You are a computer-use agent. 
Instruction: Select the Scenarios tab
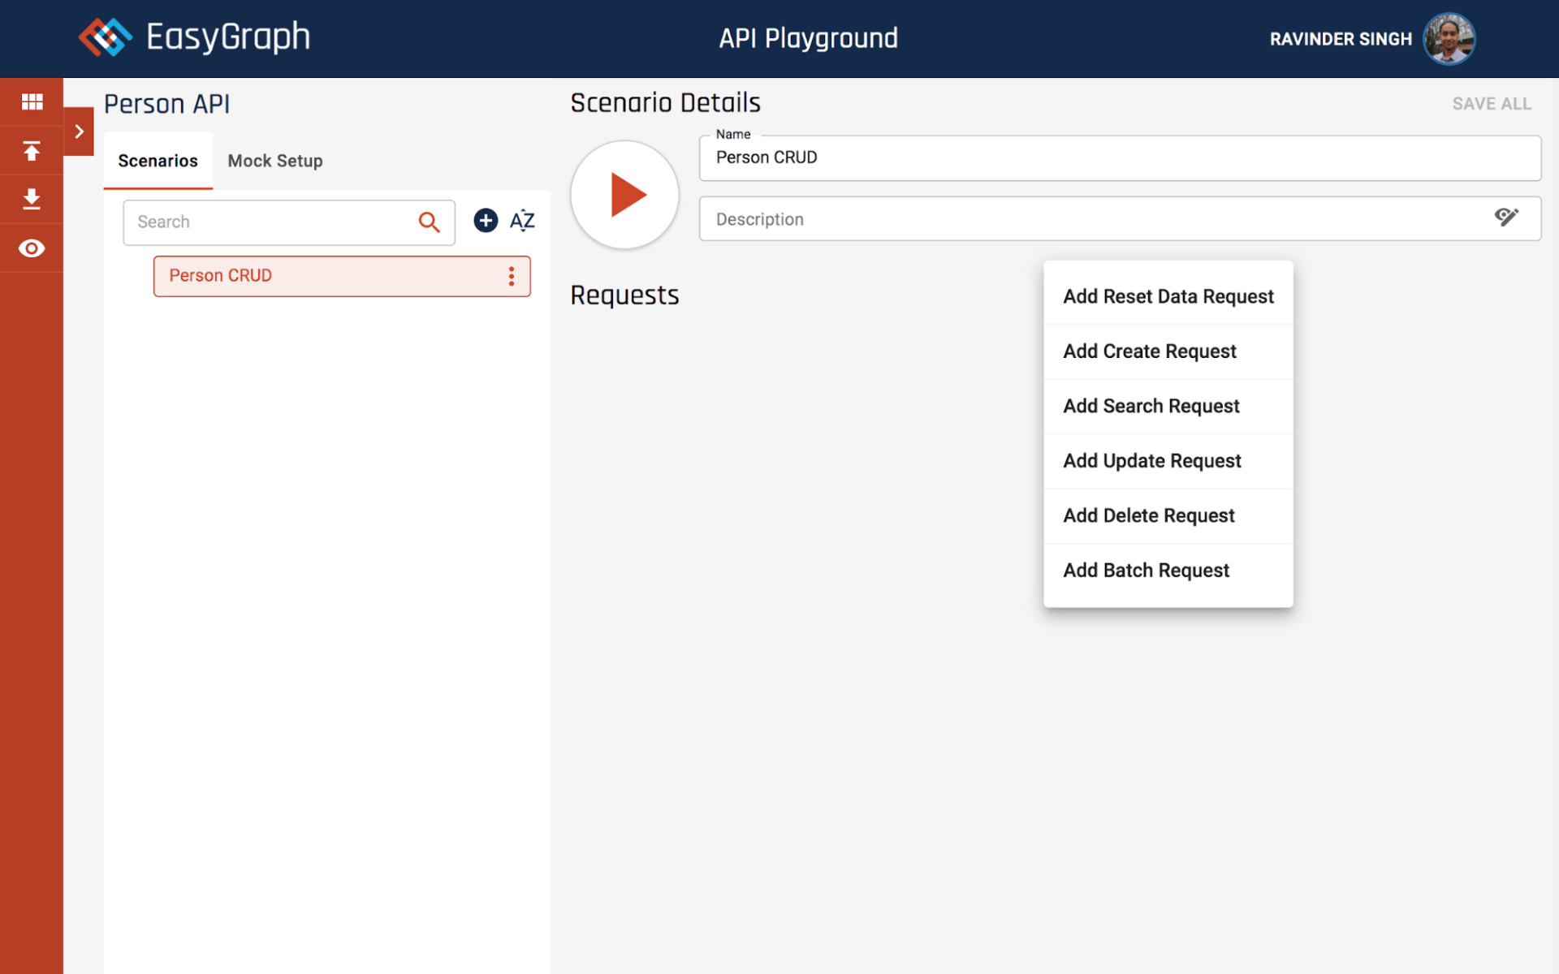point(158,161)
